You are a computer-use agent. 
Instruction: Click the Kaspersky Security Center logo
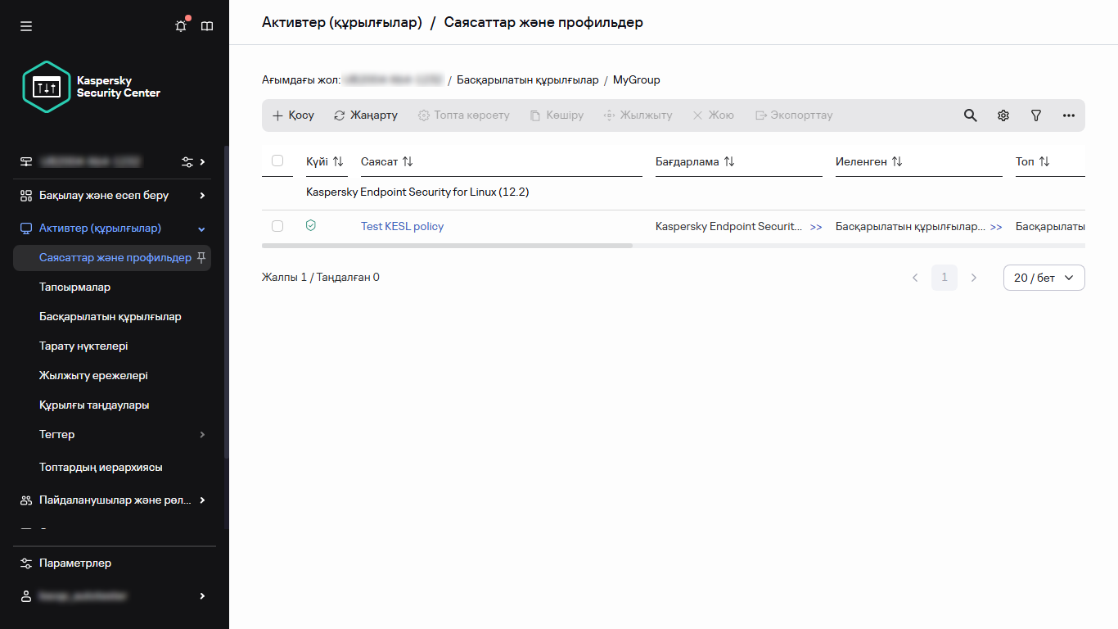coord(92,87)
